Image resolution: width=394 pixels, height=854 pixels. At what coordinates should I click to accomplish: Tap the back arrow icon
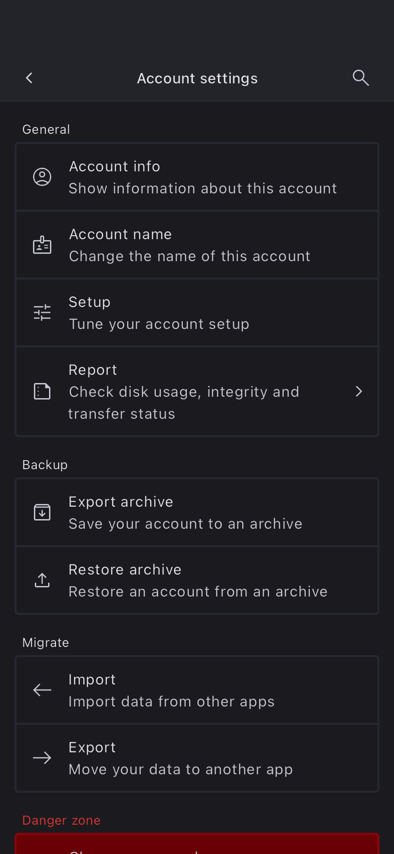point(29,78)
